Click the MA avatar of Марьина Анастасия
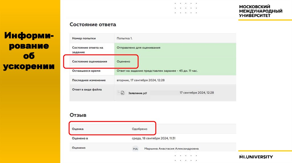This screenshot has height=163, width=292. click(135, 149)
